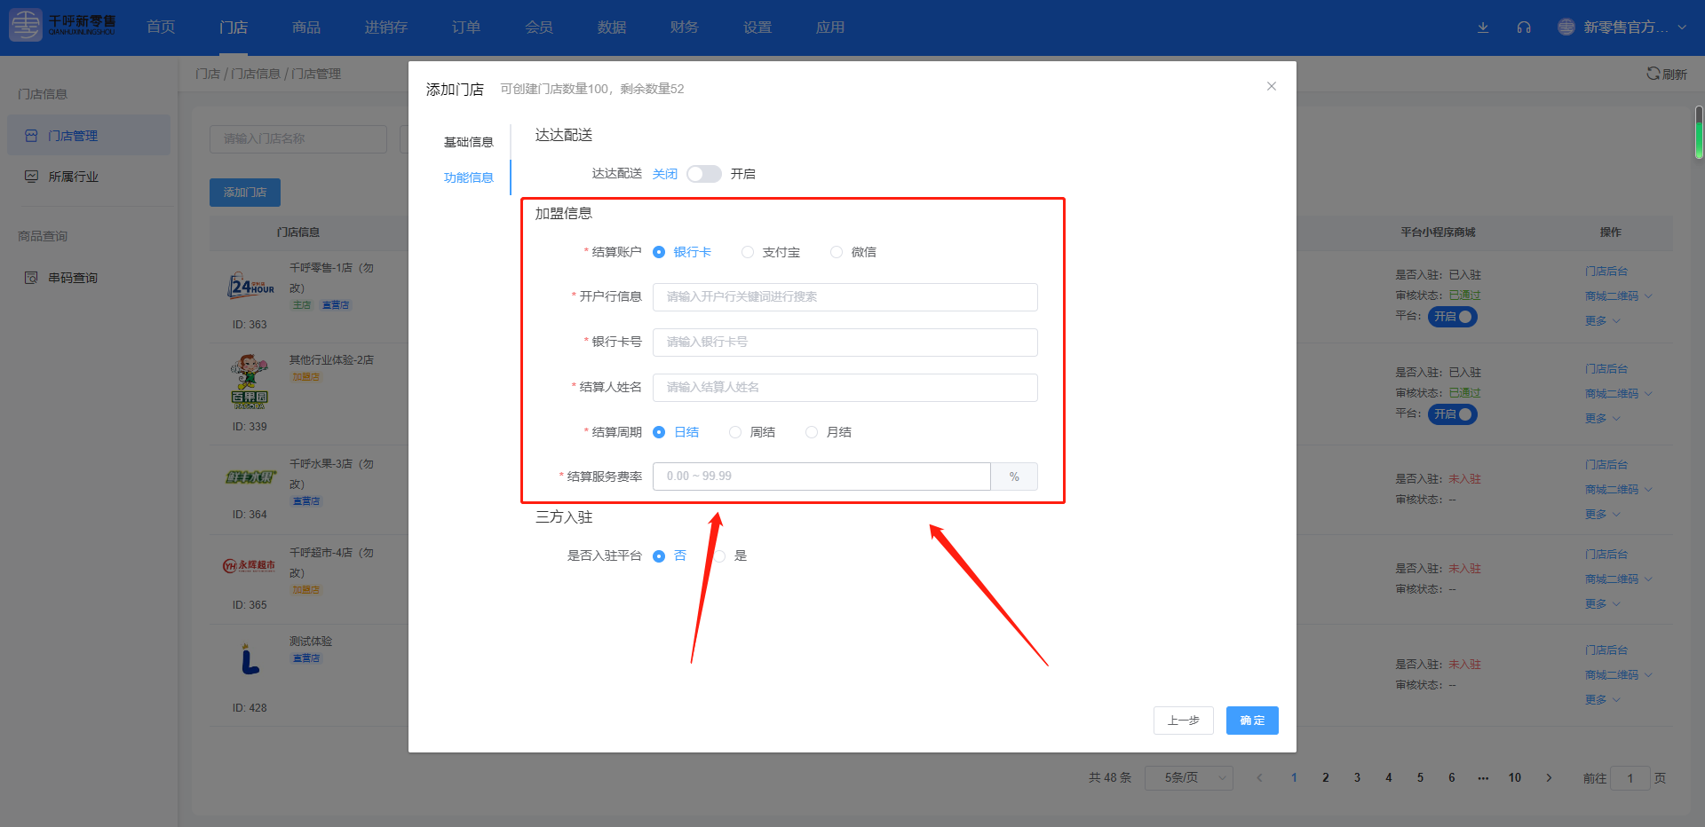Close the 添加门店 dialog
The width and height of the screenshot is (1705, 827).
point(1271,86)
